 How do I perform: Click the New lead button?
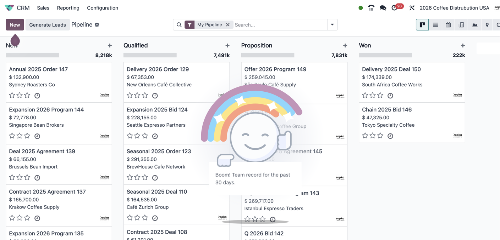[15, 25]
